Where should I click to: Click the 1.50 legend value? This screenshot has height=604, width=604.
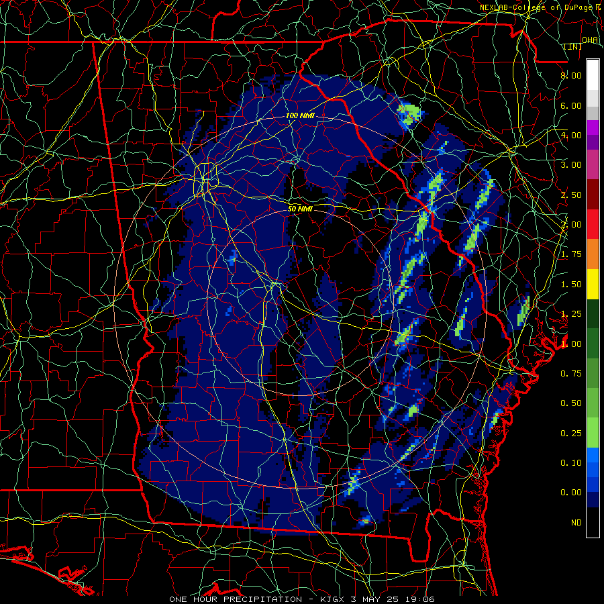(571, 285)
